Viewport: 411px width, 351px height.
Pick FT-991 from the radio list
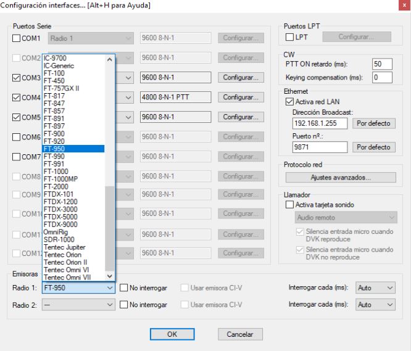(x=73, y=164)
